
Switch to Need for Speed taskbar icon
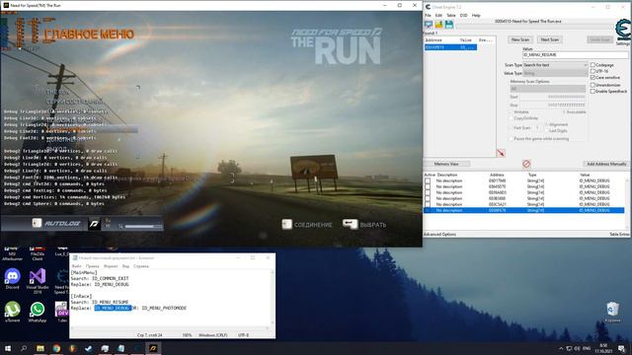click(153, 348)
